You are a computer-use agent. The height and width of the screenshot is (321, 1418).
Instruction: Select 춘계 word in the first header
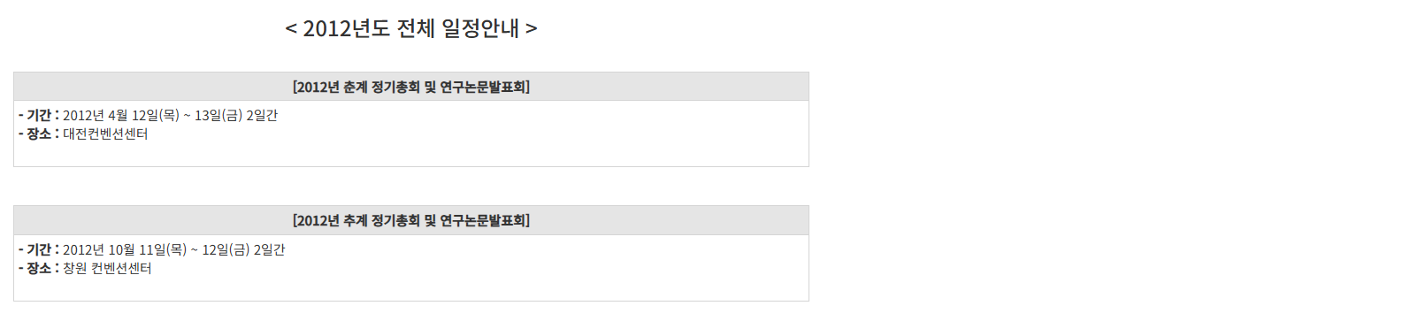(356, 87)
